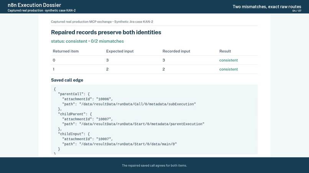Click breadcrumb 'Captured real production MCP exchange'
Viewport: 309px width, 173px height.
[81, 22]
